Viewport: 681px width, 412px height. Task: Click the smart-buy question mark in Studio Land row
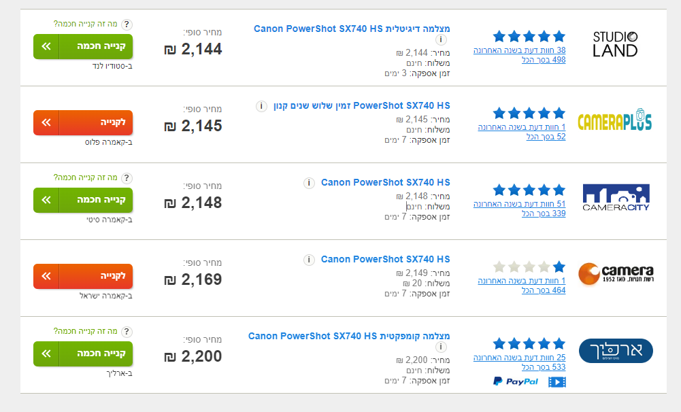(x=127, y=24)
